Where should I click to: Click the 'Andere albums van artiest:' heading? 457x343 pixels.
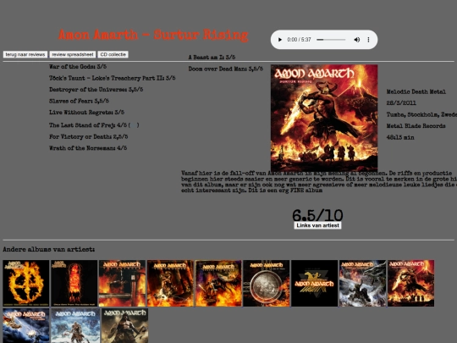pyautogui.click(x=49, y=249)
